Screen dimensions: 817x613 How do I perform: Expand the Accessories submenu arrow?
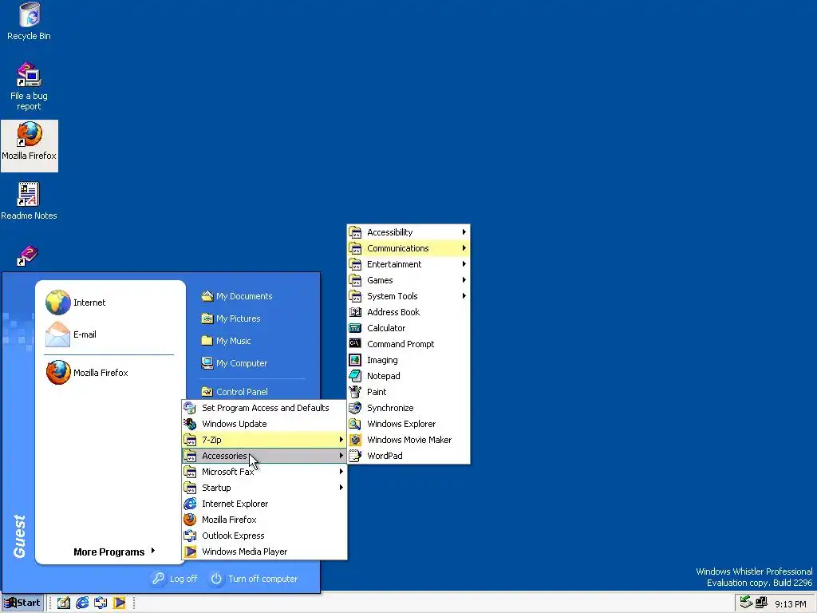click(341, 456)
